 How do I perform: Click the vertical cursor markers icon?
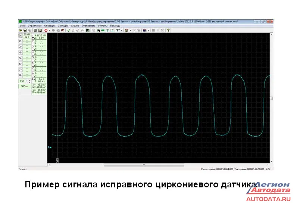(x=107, y=30)
